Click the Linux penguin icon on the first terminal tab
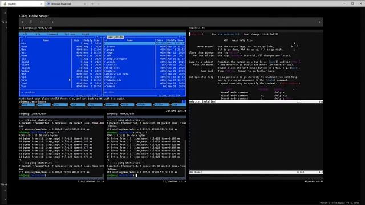 tap(5, 4)
